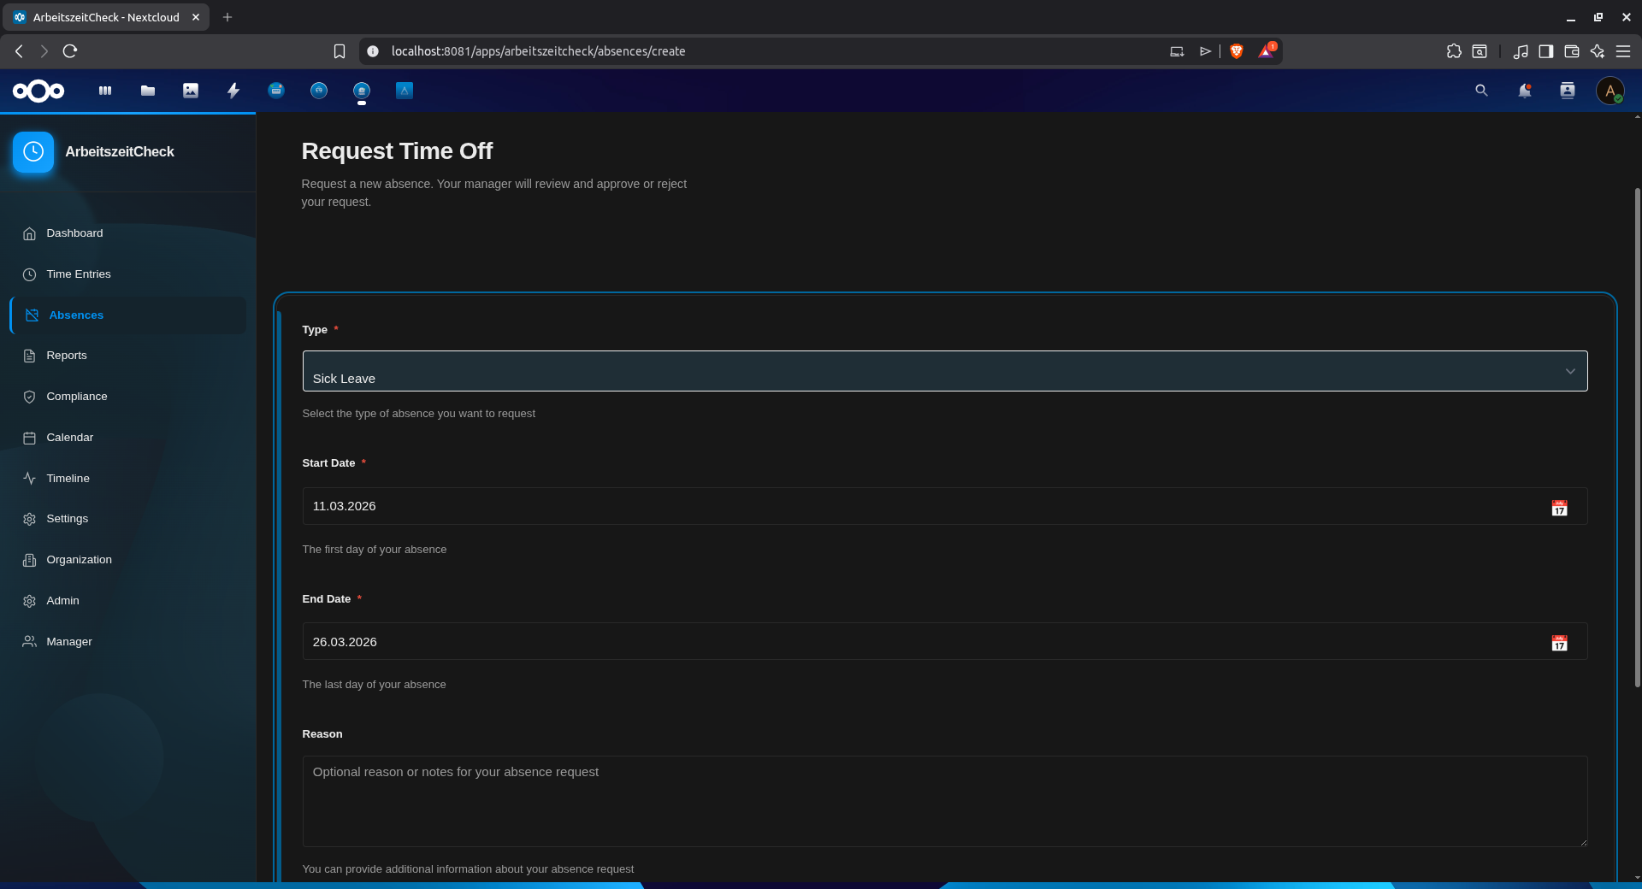Open the Compliance page
Image resolution: width=1642 pixels, height=889 pixels.
point(76,396)
